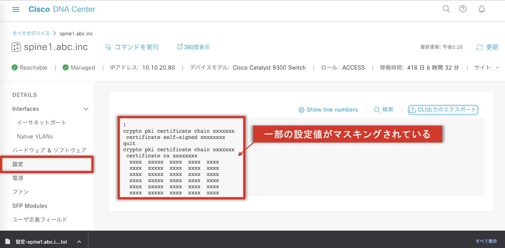This screenshot has width=505, height=248.
Task: Click すべて表示 in download bar
Action: coord(486,241)
